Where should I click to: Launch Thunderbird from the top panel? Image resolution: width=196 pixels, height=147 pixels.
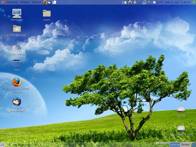[50, 2]
